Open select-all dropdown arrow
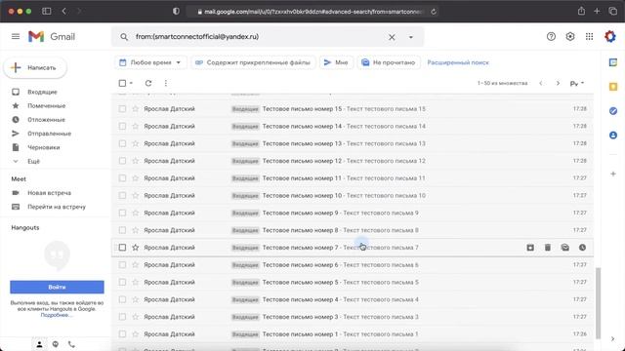The height and width of the screenshot is (351, 625). click(131, 83)
